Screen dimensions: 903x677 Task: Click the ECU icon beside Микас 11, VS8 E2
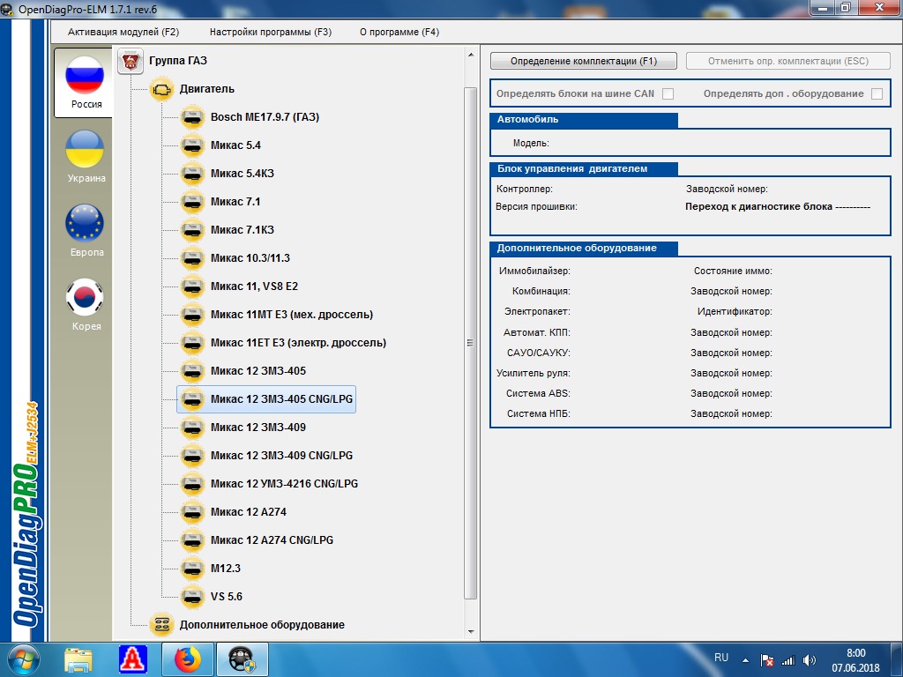point(192,286)
